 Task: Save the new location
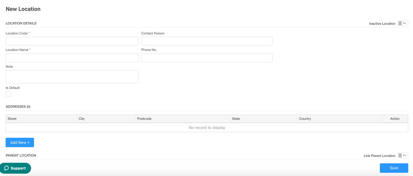394,168
